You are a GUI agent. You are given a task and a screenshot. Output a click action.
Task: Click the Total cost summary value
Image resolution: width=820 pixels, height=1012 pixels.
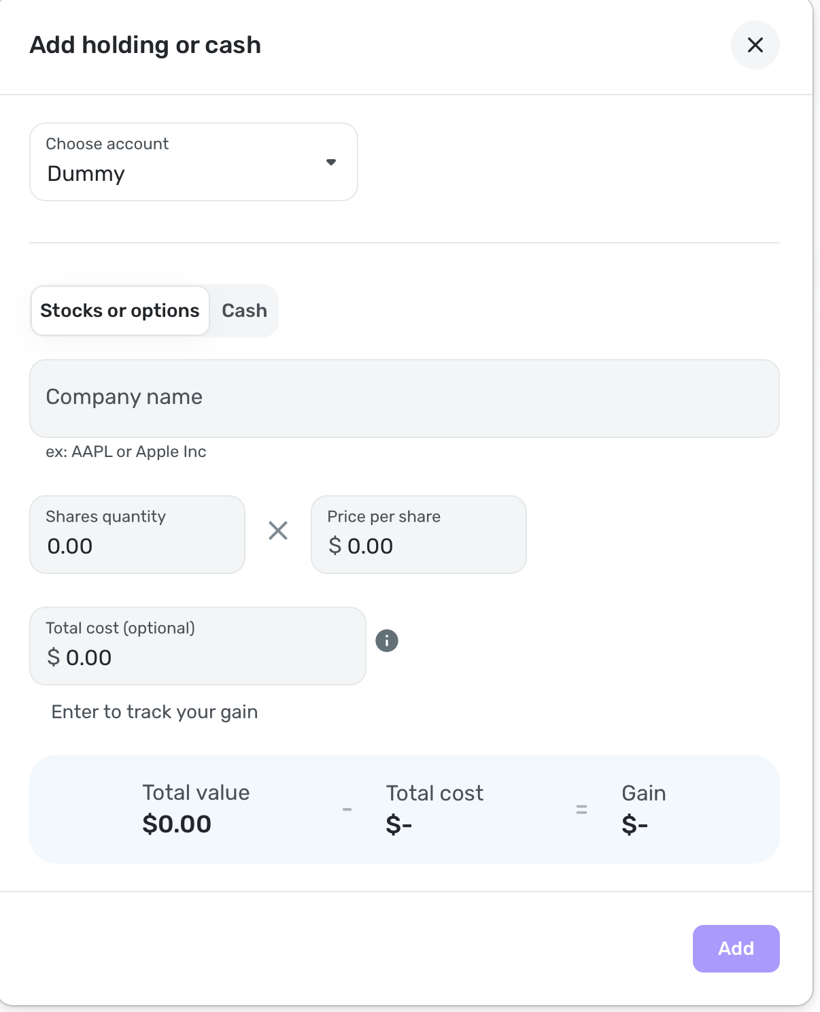(399, 824)
